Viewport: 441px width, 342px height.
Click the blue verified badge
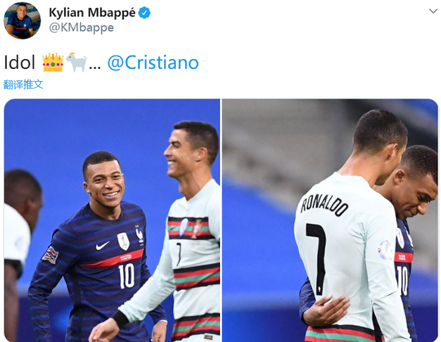click(145, 13)
